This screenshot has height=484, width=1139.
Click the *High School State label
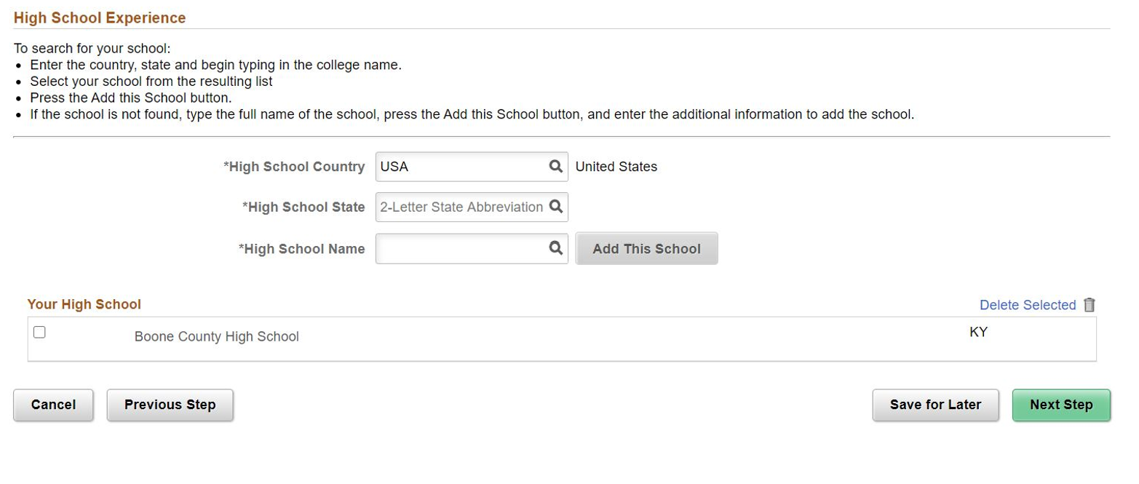pos(303,207)
